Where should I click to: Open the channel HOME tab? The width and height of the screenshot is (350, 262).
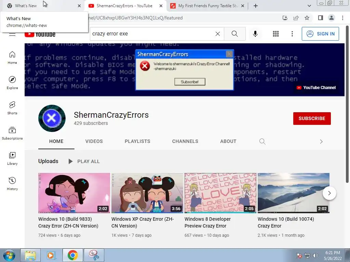click(x=56, y=142)
